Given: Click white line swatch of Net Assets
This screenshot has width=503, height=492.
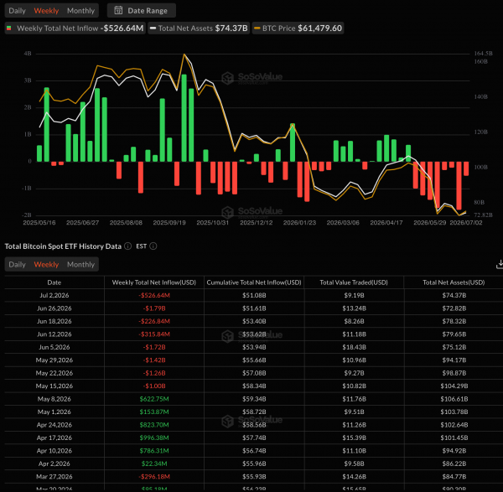Looking at the screenshot, I should coord(153,28).
